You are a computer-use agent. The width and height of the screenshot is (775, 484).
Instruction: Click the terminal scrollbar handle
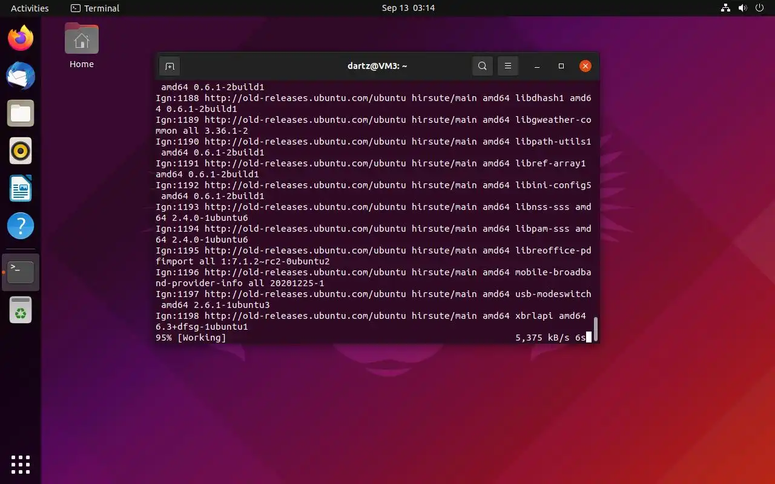tap(596, 329)
